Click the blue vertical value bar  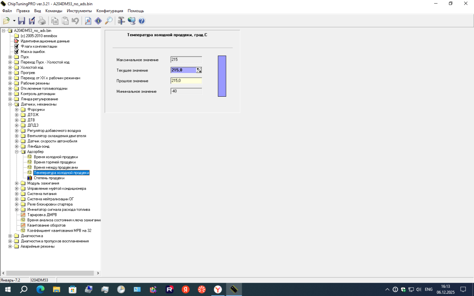coord(222,76)
